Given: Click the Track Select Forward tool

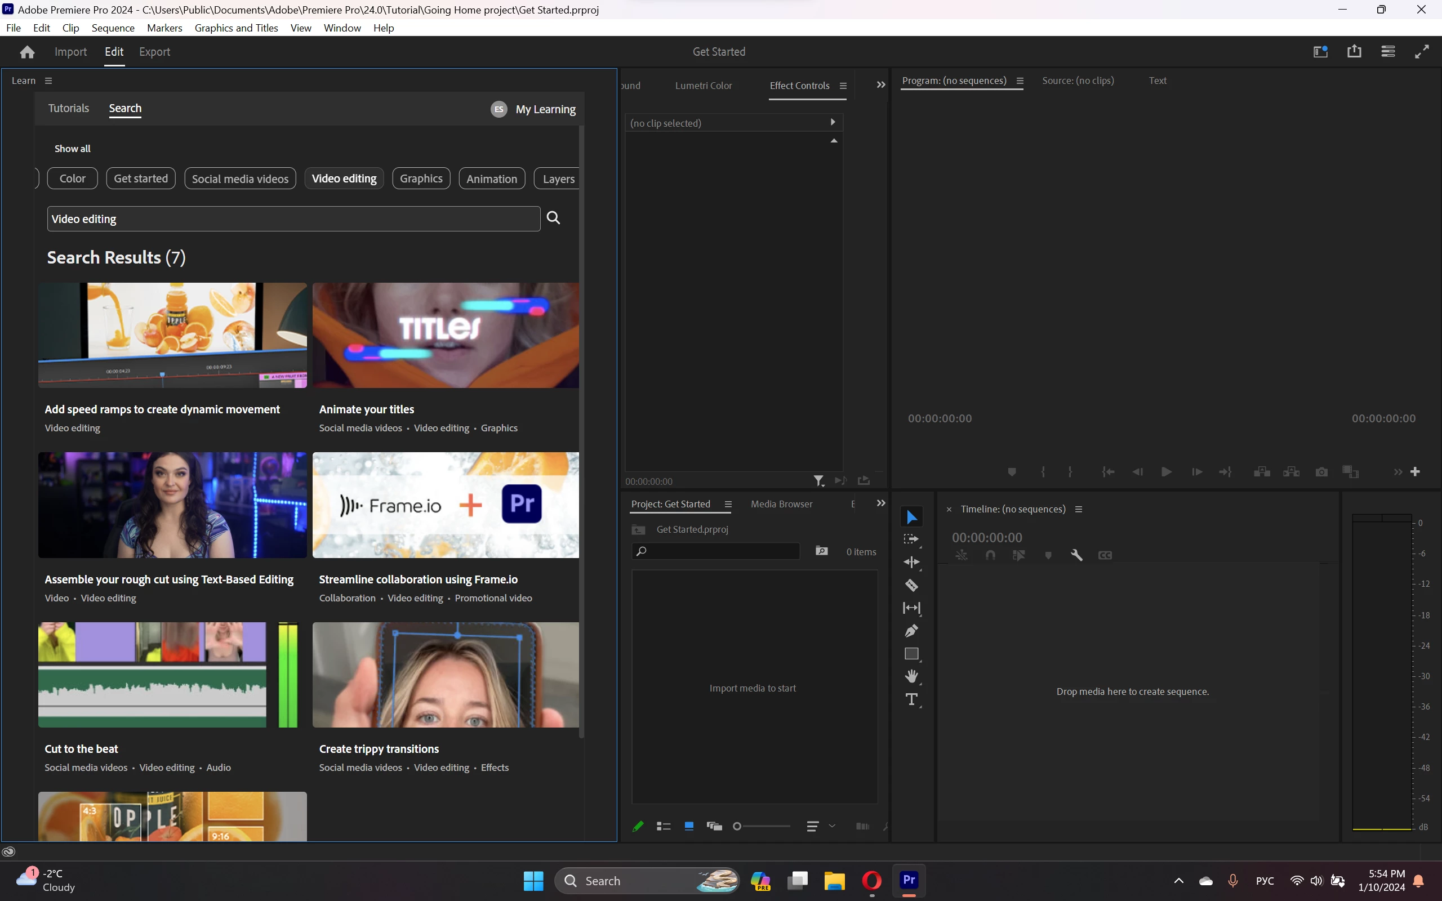Looking at the screenshot, I should (x=911, y=539).
